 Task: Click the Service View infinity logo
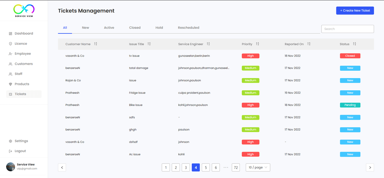[24, 9]
